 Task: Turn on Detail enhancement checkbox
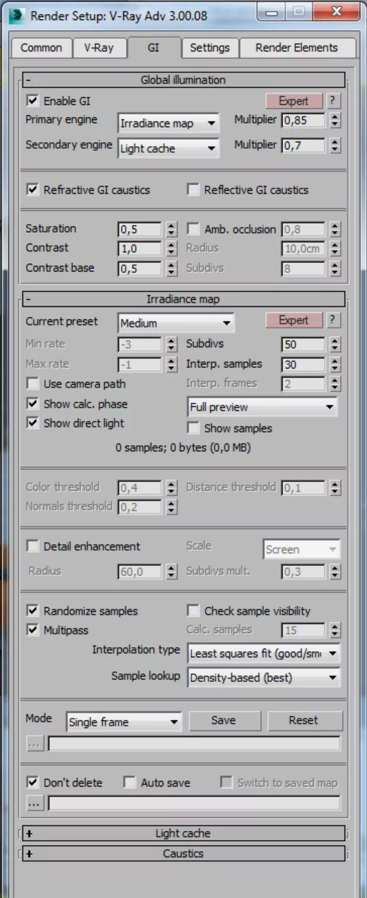(x=33, y=546)
